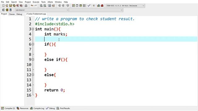Open the empty members dropdown beside globals

click(x=96, y=10)
